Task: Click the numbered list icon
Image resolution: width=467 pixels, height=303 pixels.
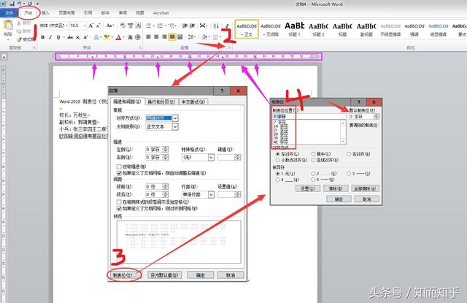Action: pyautogui.click(x=160, y=26)
